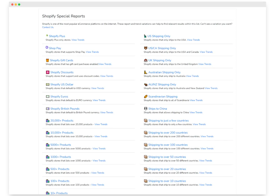Screen dimensions: 275x196
Task: Click the Statue of Liberty US Shipping icon
Action: click(145, 36)
